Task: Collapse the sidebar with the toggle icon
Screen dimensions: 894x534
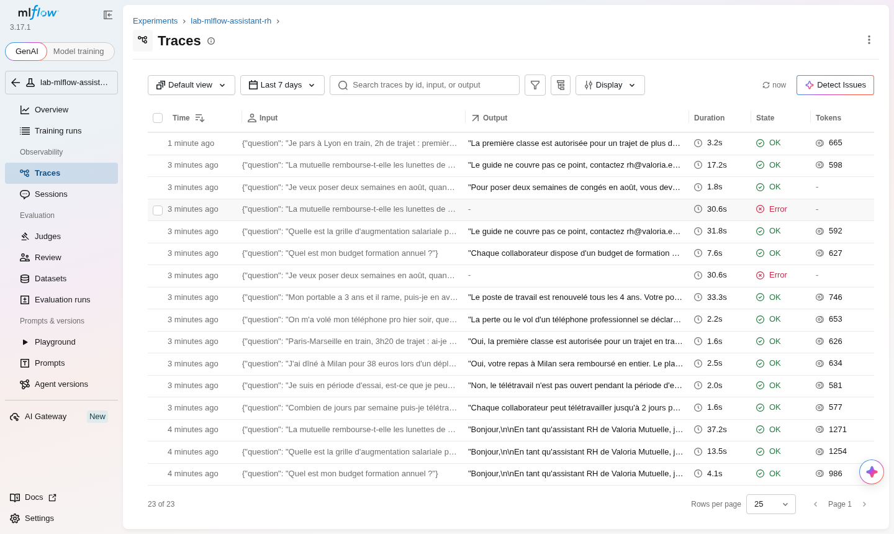Action: [x=108, y=15]
